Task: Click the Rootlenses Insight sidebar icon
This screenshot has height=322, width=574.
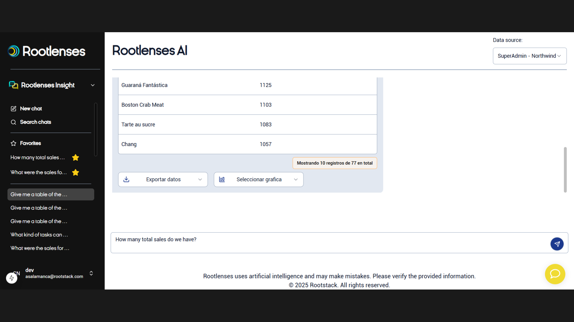Action: coord(13,85)
